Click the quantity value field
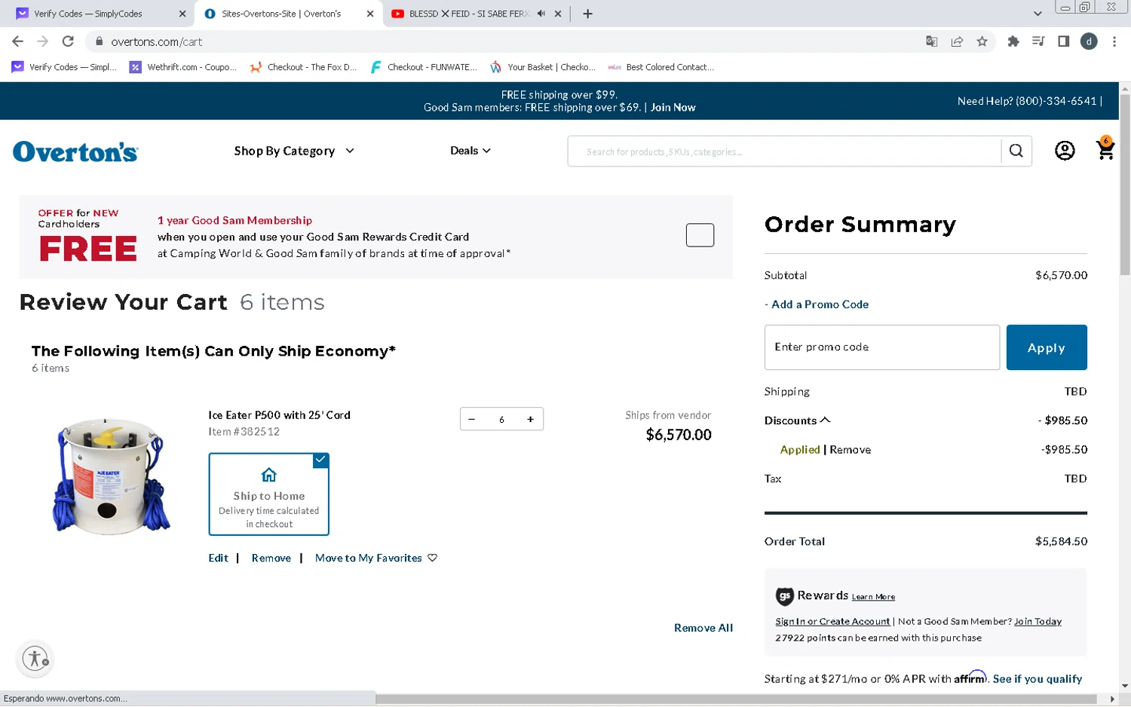 (501, 420)
